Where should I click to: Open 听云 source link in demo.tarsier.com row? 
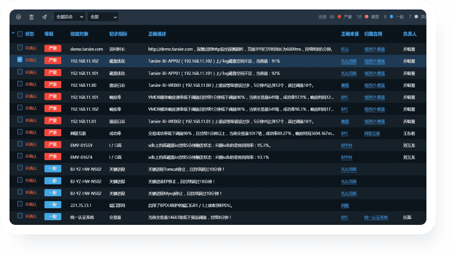click(x=345, y=49)
